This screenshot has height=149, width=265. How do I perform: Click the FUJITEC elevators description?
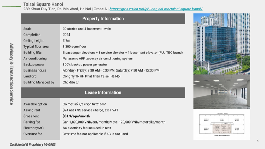click(122, 53)
